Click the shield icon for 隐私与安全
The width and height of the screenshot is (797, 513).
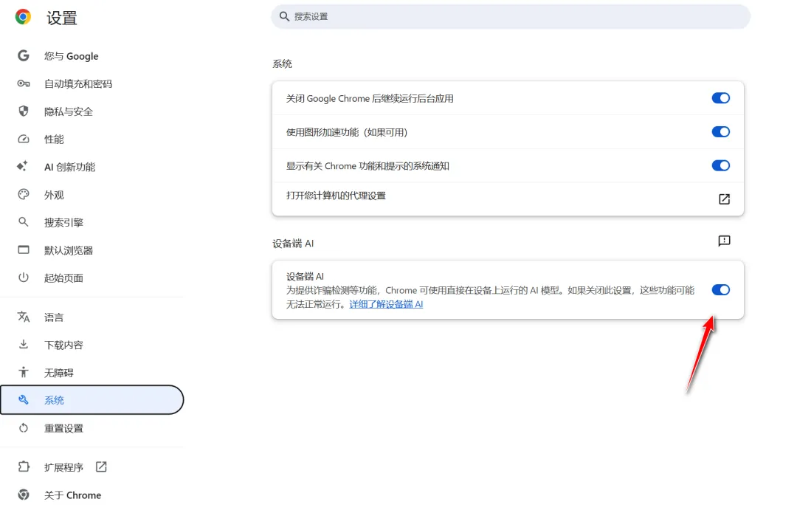[x=24, y=111]
